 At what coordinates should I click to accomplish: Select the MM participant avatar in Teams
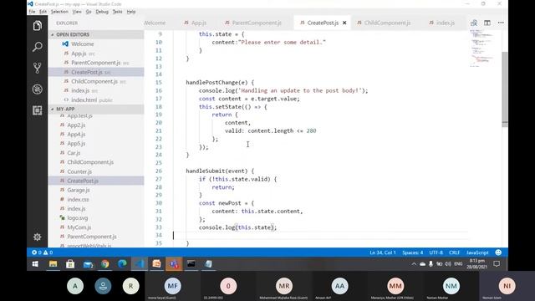[x=395, y=286]
